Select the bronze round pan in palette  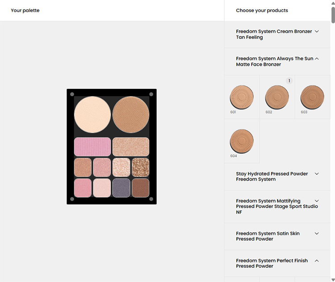tap(131, 114)
